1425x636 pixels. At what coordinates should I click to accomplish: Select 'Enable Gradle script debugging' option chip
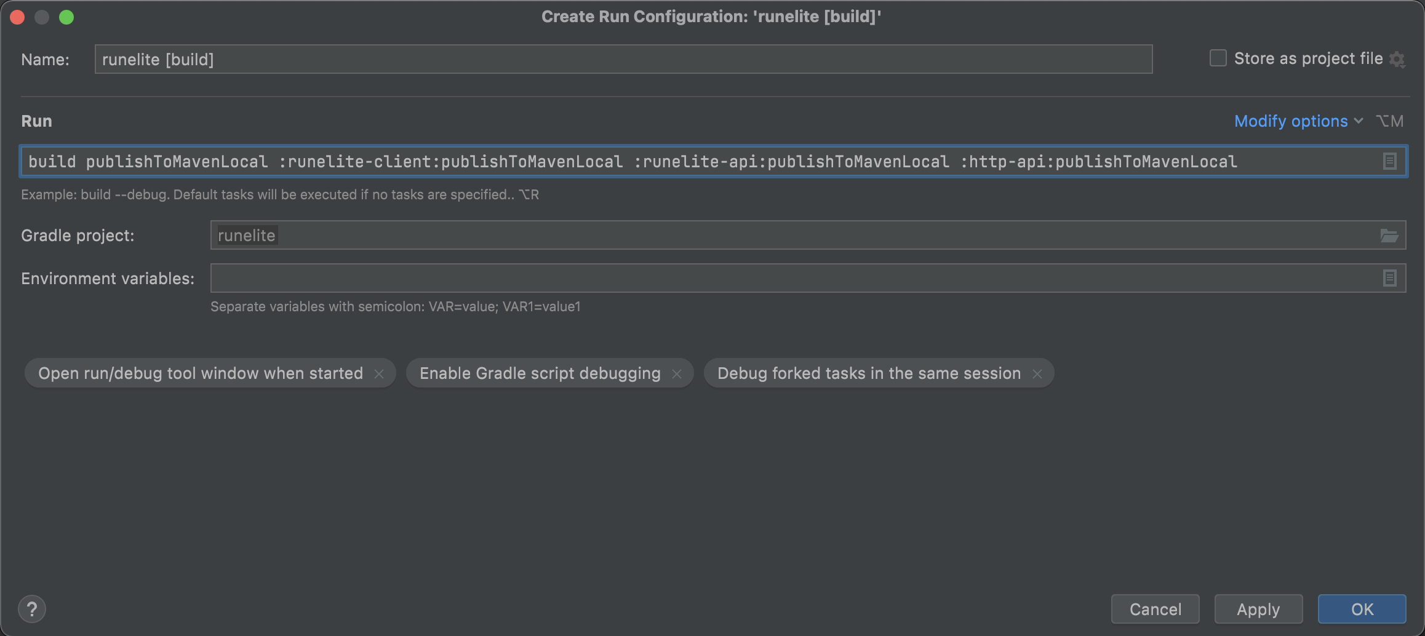click(x=540, y=373)
